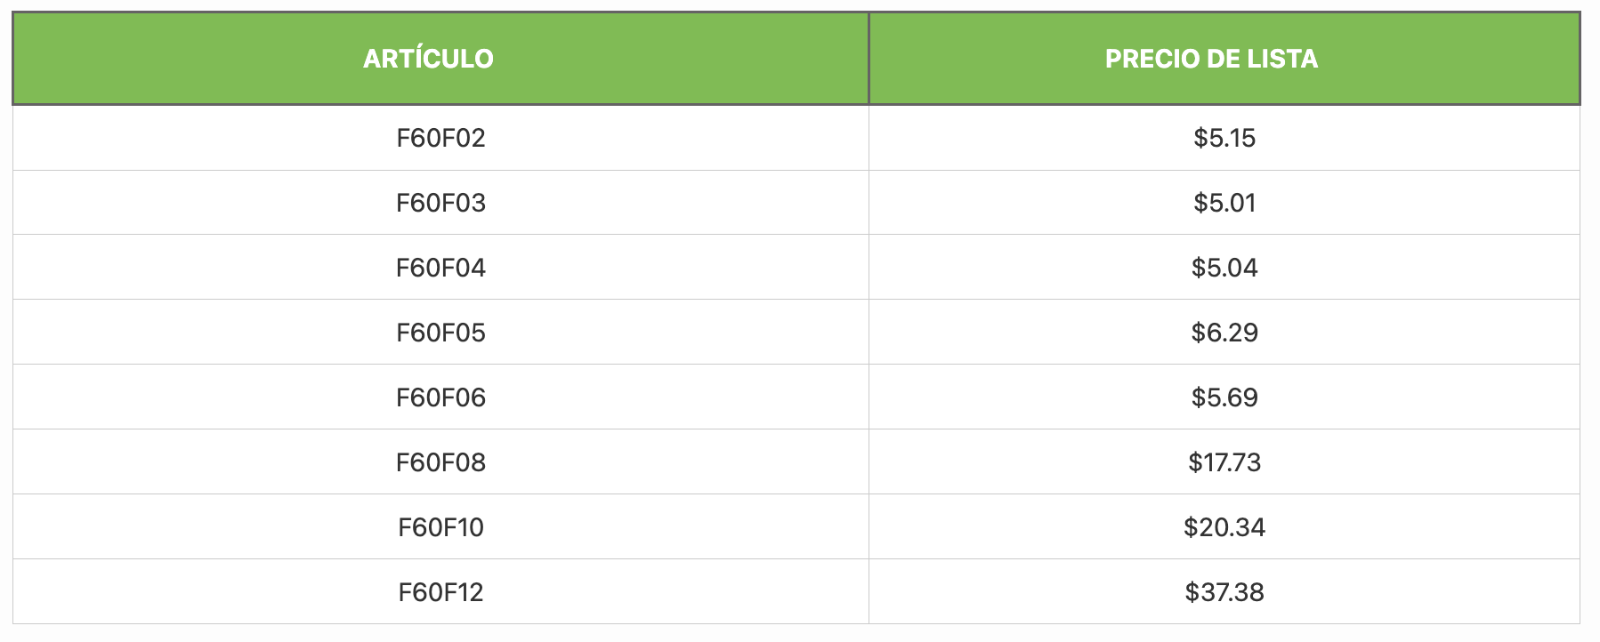This screenshot has height=642, width=1600.
Task: Click the $20.34 price value
Action: tap(1224, 527)
